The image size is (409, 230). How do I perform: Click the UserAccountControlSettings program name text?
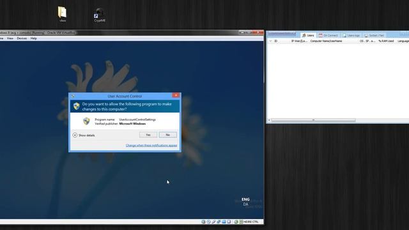point(137,119)
